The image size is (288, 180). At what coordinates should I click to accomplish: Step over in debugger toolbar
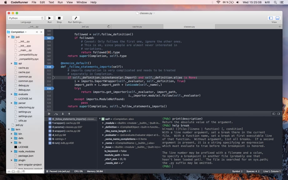[x=56, y=114]
